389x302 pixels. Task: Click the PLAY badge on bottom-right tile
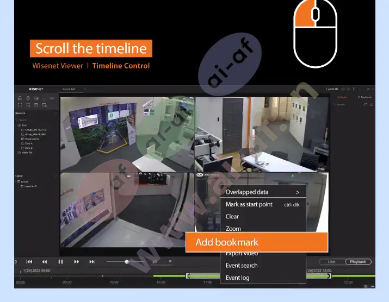coord(200,175)
